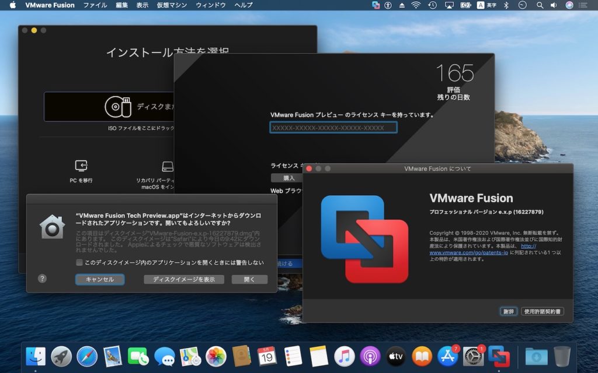Viewport: 598px width, 373px height.
Task: Select the recovery partition install icon
Action: (x=168, y=167)
